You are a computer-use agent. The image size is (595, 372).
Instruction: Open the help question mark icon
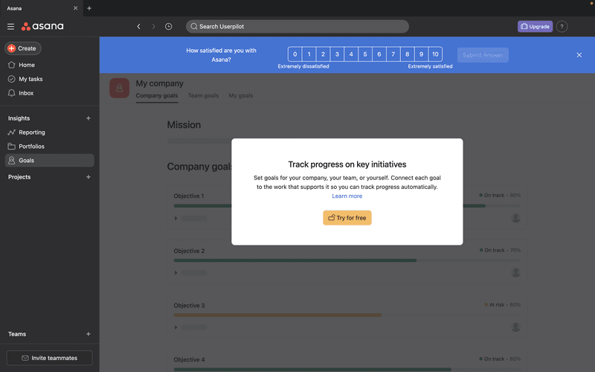[x=562, y=27]
